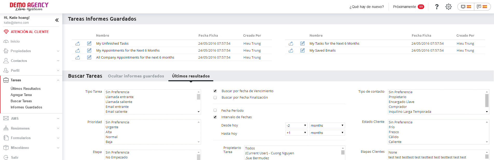Open Buscar Tareas in the sidebar
Viewport: 494px width, 160px height.
(21, 101)
